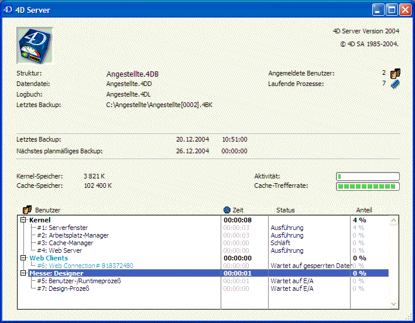Viewport: 415px width, 323px height.
Task: Collapse the Web Clients group
Action: pyautogui.click(x=23, y=258)
